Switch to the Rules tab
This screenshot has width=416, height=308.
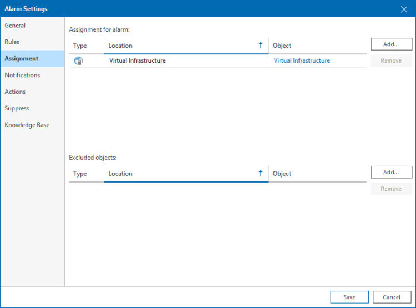coord(12,42)
